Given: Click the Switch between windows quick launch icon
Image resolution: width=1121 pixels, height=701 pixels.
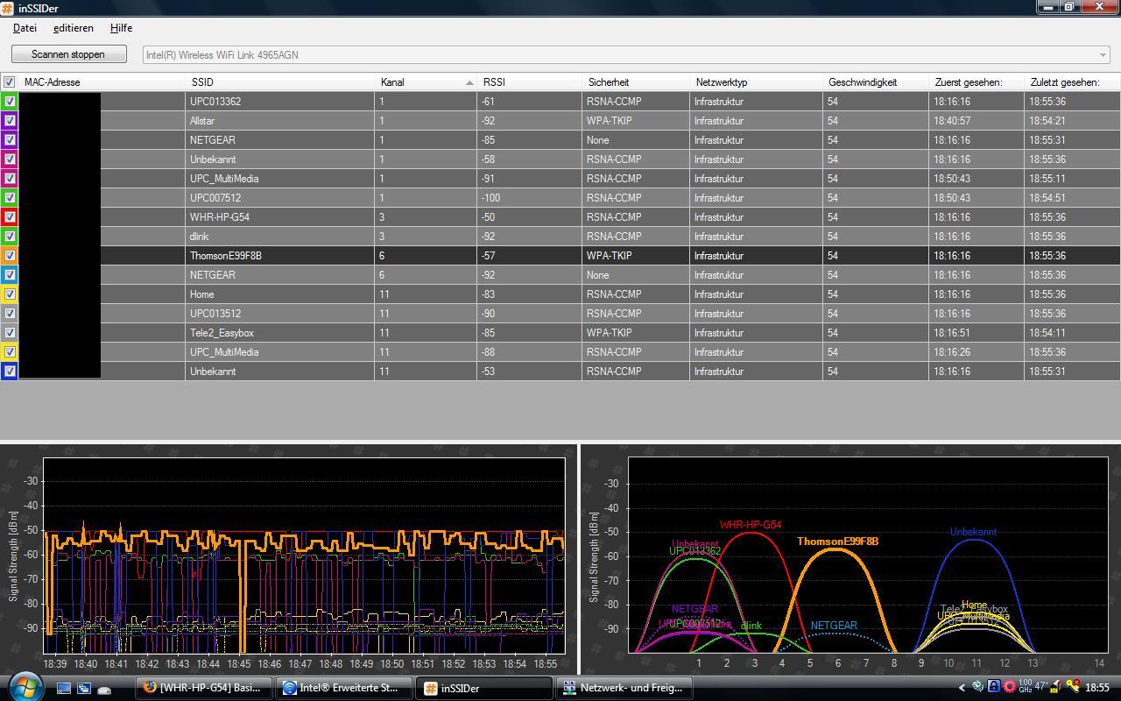Looking at the screenshot, I should tap(84, 688).
